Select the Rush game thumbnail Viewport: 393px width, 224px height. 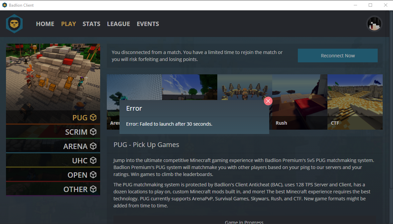(x=300, y=102)
